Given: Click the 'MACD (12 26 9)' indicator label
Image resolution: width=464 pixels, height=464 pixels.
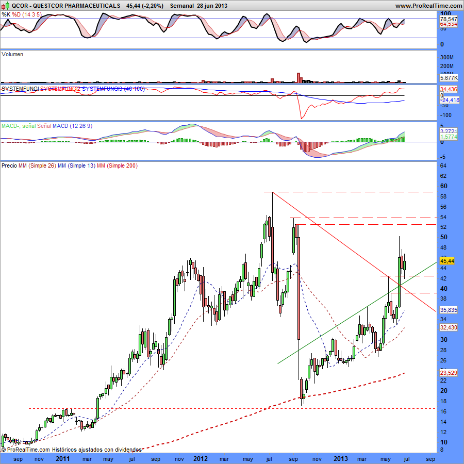Looking at the screenshot, I should click(73, 126).
